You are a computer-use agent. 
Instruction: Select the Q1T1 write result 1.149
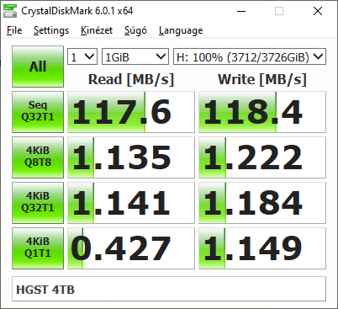(x=262, y=248)
